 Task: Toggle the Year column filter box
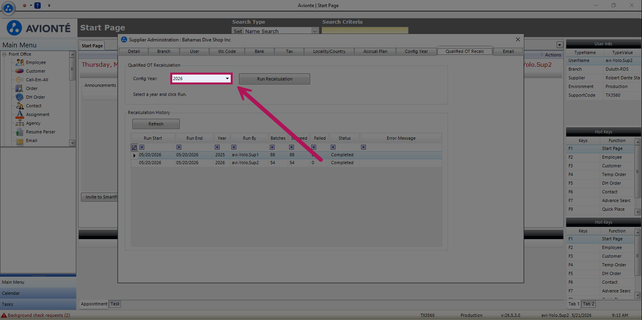pos(217,147)
